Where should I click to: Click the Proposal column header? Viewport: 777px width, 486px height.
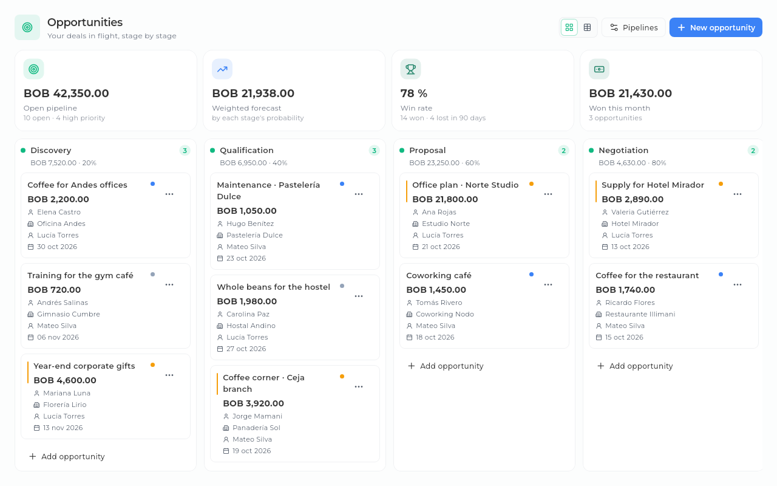[x=427, y=150]
